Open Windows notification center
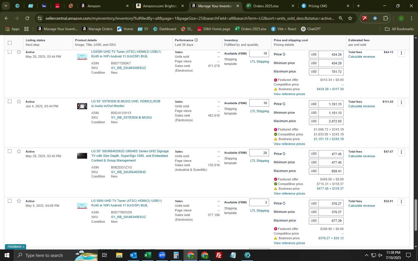The height and width of the screenshot is (261, 418). (x=408, y=255)
